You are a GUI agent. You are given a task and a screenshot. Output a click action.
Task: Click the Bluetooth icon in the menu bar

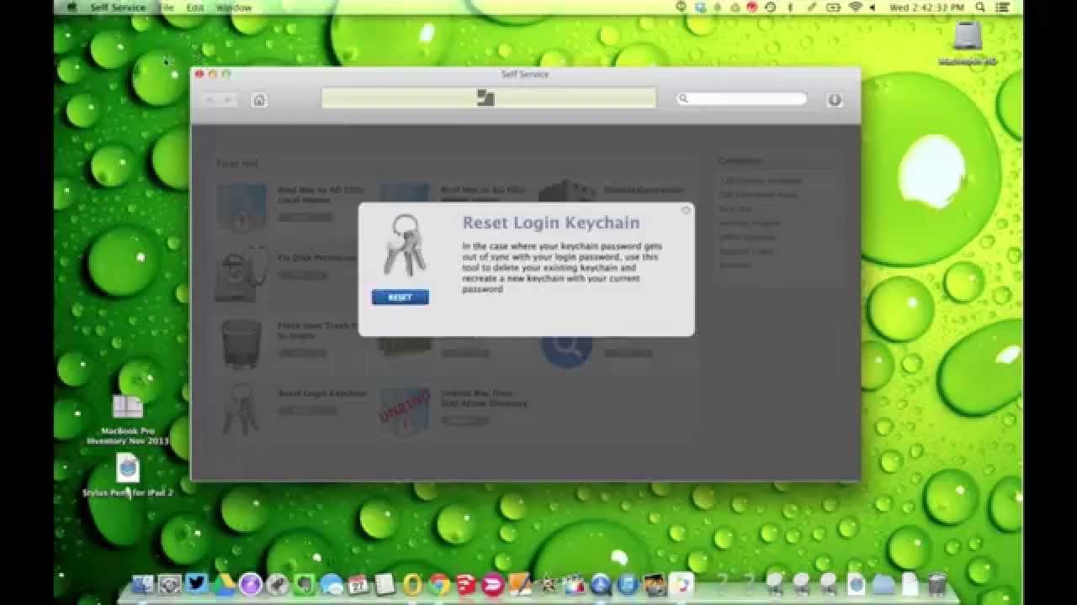tap(791, 8)
